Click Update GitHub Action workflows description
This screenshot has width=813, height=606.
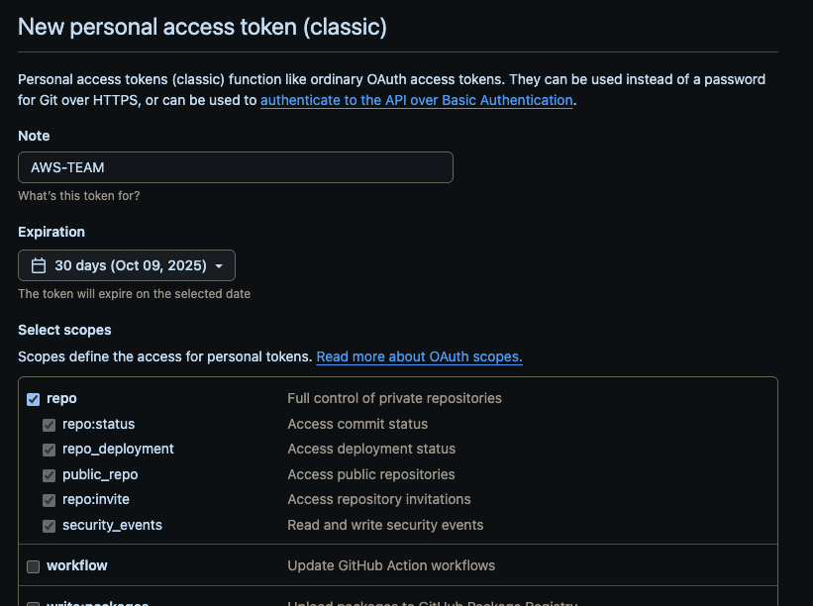coord(391,565)
